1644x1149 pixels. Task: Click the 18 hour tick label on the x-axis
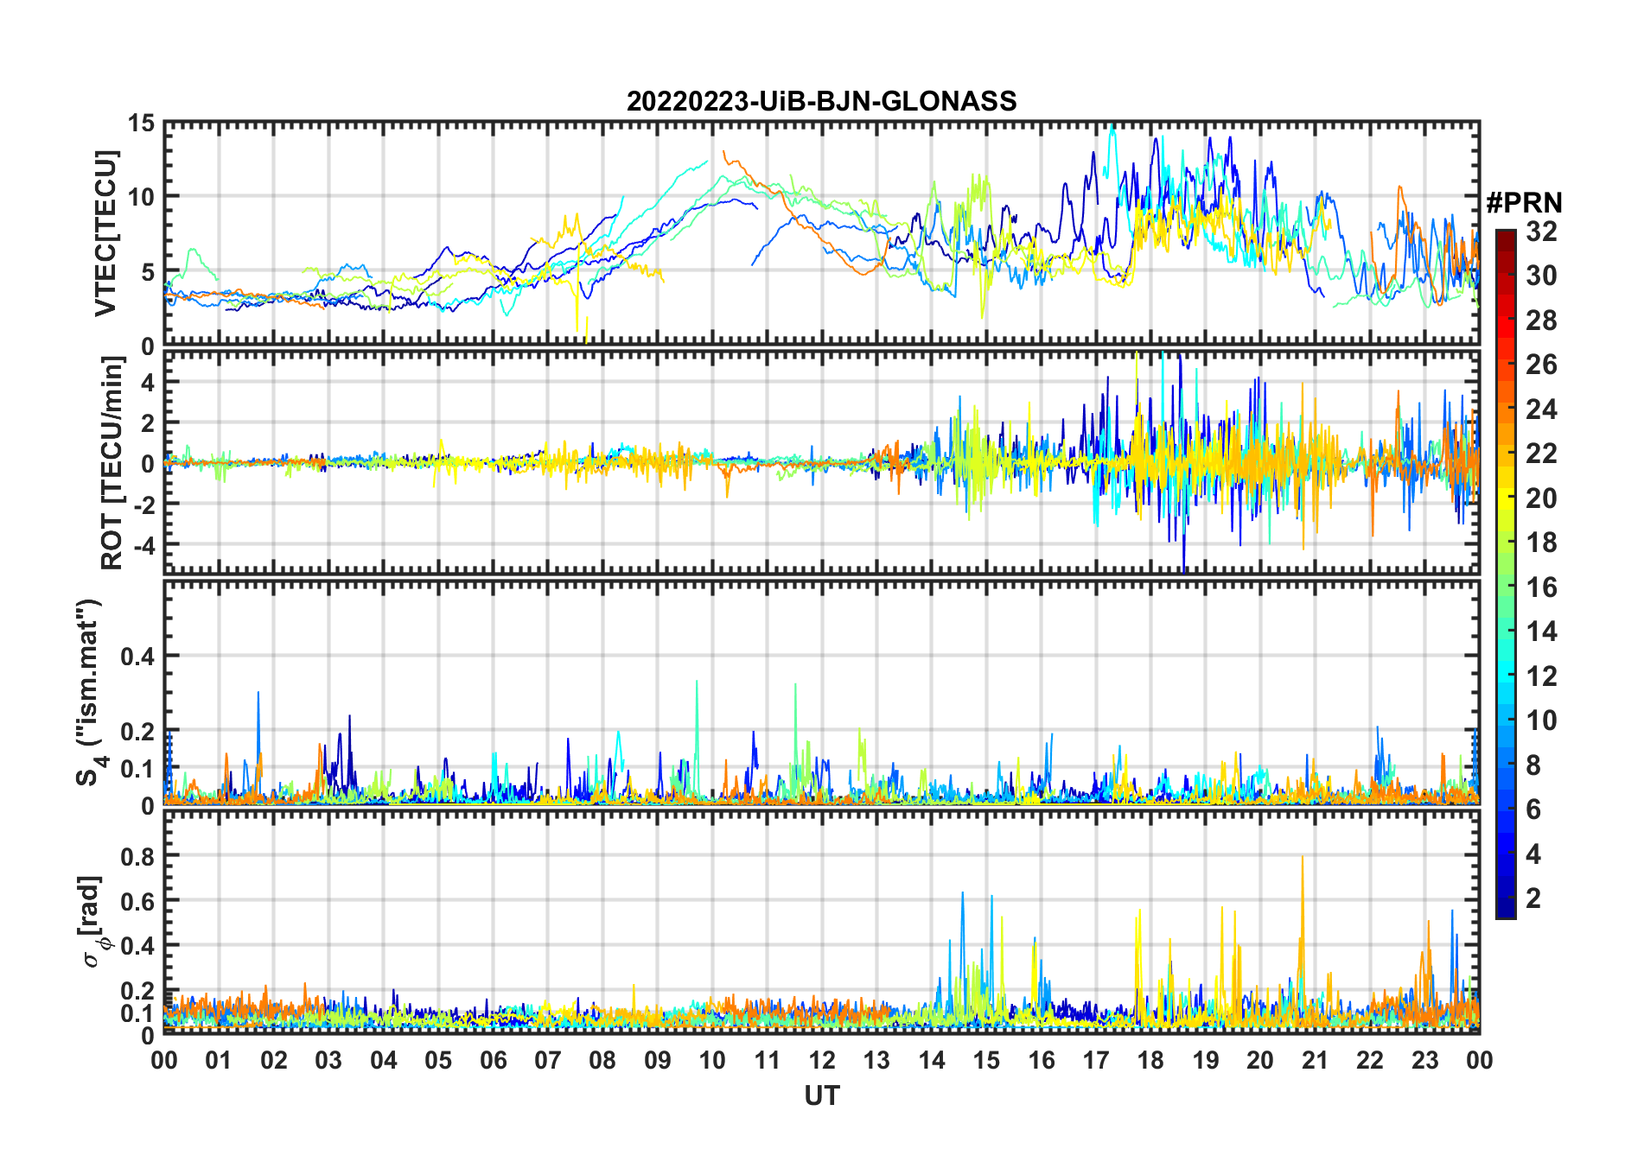(x=1150, y=1060)
